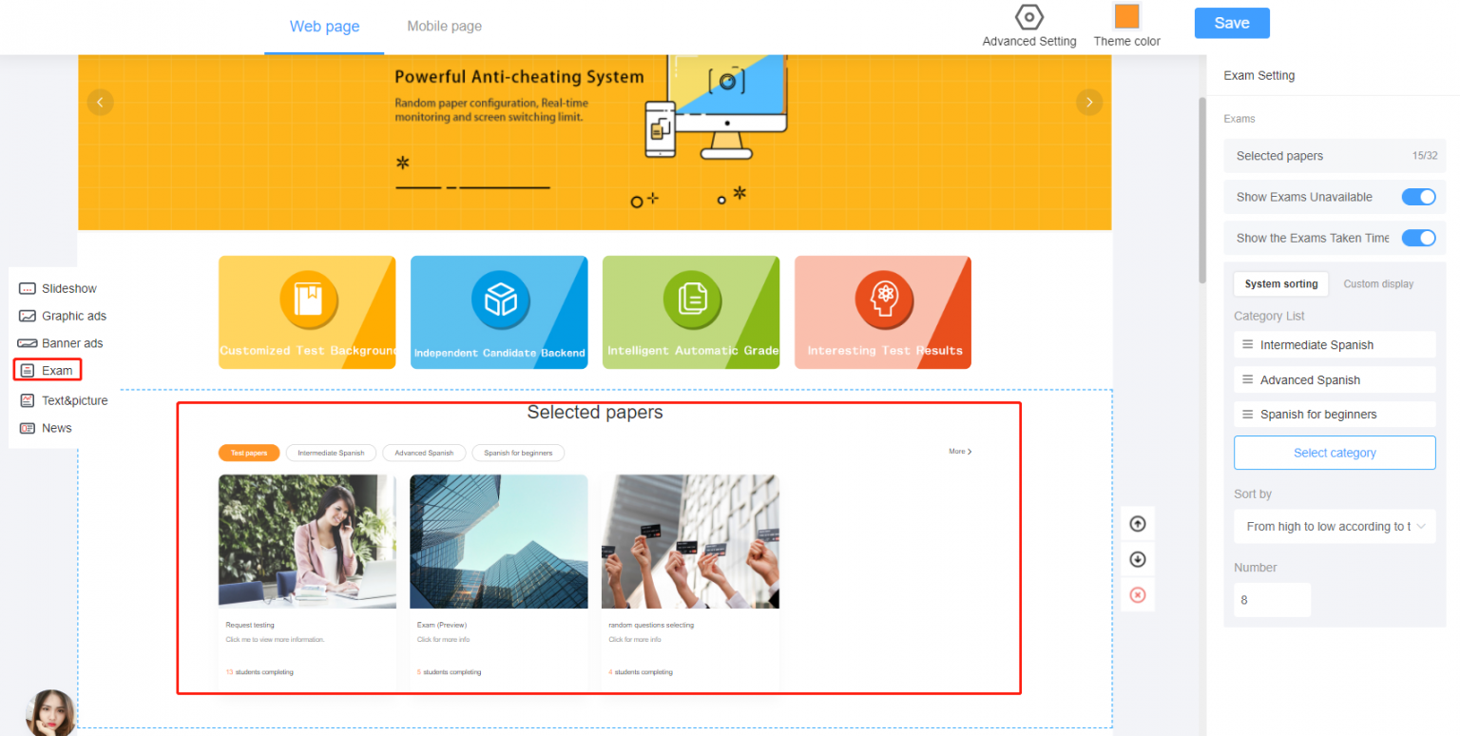Select the System sorting tab
The image size is (1460, 736).
point(1280,283)
